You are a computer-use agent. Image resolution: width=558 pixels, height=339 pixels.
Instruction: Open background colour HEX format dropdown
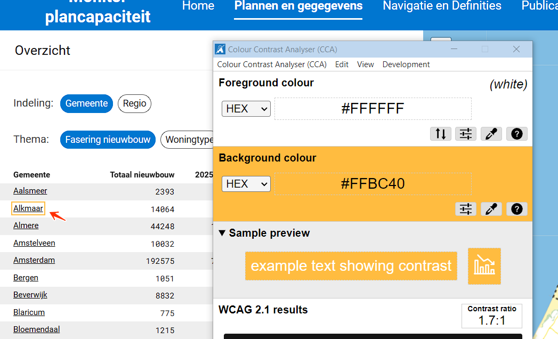coord(246,184)
